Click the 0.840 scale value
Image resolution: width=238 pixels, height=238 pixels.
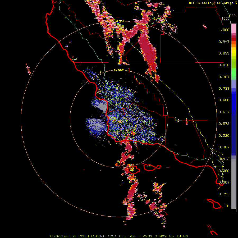click(224, 65)
